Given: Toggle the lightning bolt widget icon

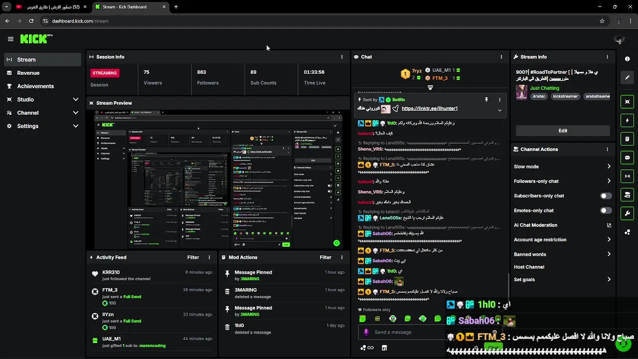Looking at the screenshot, I should click(x=627, y=121).
